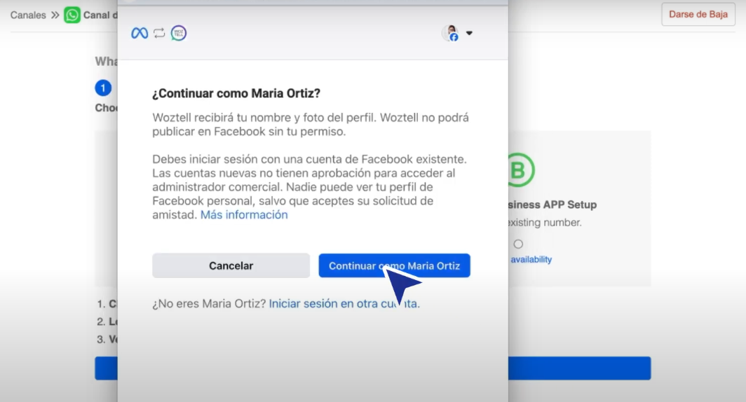The image size is (746, 402).
Task: Select the radio button under Business APP Setup
Action: [x=518, y=244]
